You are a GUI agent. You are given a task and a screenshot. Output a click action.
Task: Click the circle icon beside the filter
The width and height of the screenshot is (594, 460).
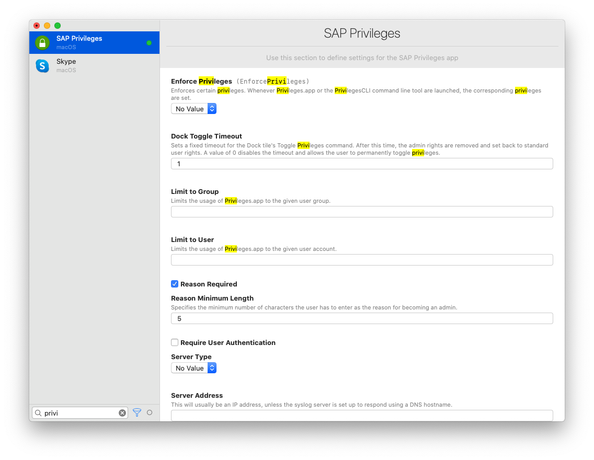149,412
